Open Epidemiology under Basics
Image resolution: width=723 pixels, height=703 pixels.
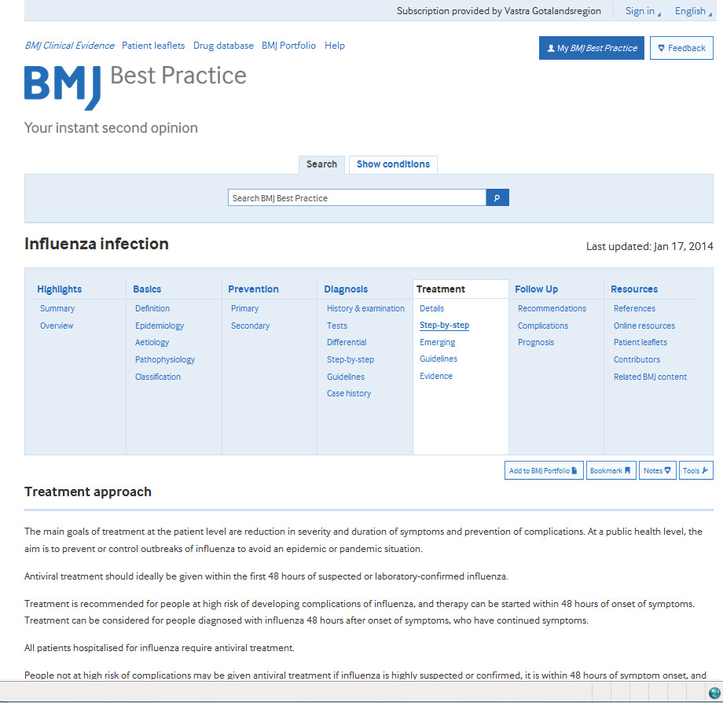pyautogui.click(x=160, y=326)
